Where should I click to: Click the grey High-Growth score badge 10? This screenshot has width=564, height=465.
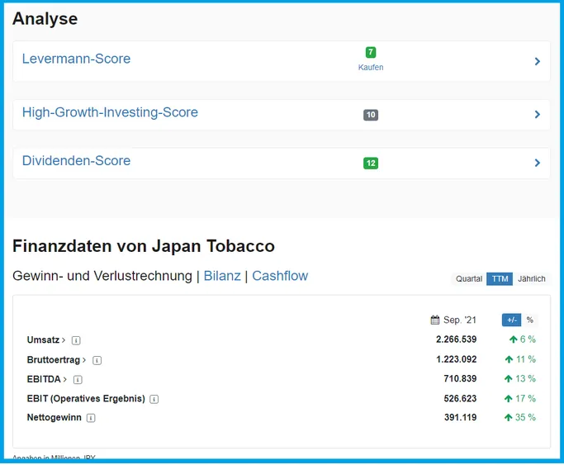371,115
